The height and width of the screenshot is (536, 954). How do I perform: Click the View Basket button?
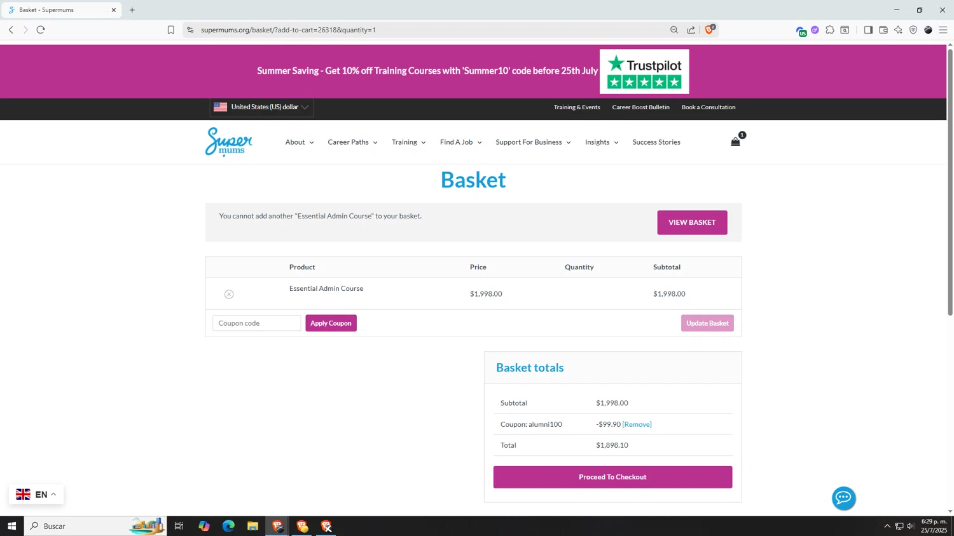coord(692,222)
